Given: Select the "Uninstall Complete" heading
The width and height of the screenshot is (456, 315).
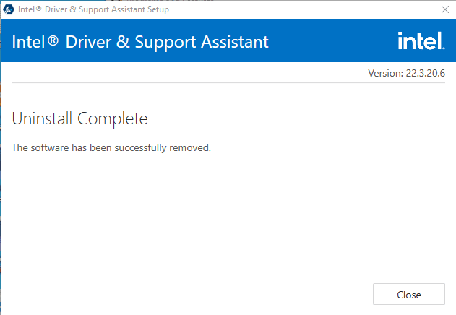Looking at the screenshot, I should [x=79, y=118].
